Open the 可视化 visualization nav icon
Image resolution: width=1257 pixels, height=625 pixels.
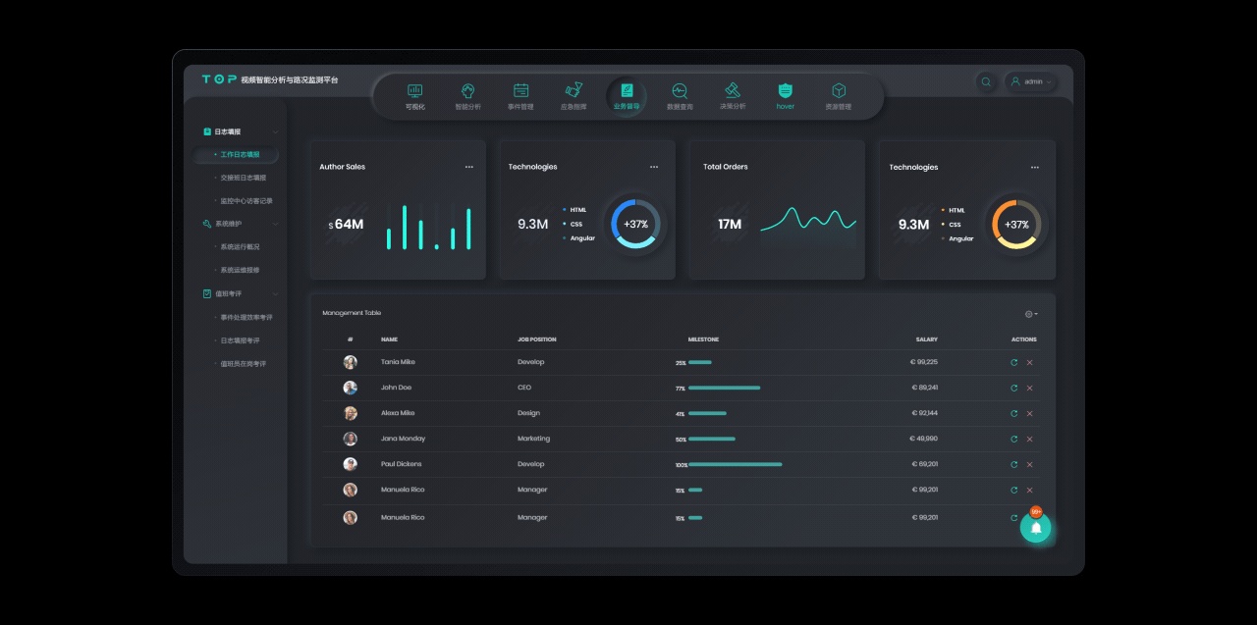click(x=415, y=90)
